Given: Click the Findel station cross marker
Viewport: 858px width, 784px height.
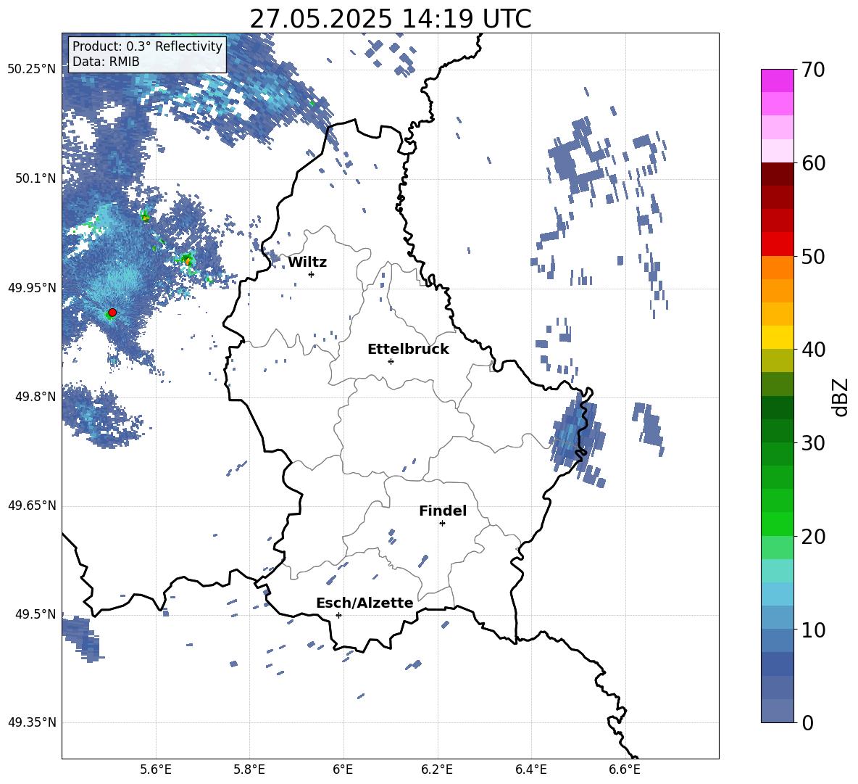Looking at the screenshot, I should pyautogui.click(x=442, y=524).
